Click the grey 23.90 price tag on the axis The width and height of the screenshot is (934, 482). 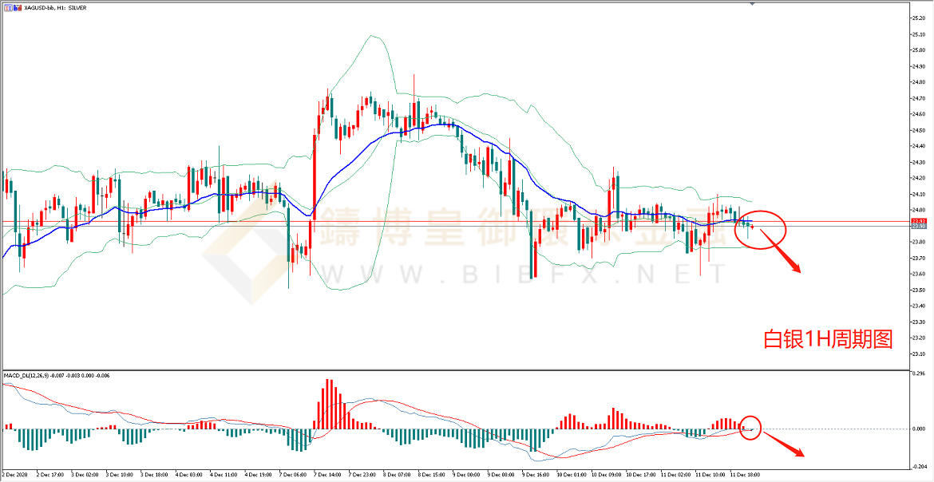920,227
